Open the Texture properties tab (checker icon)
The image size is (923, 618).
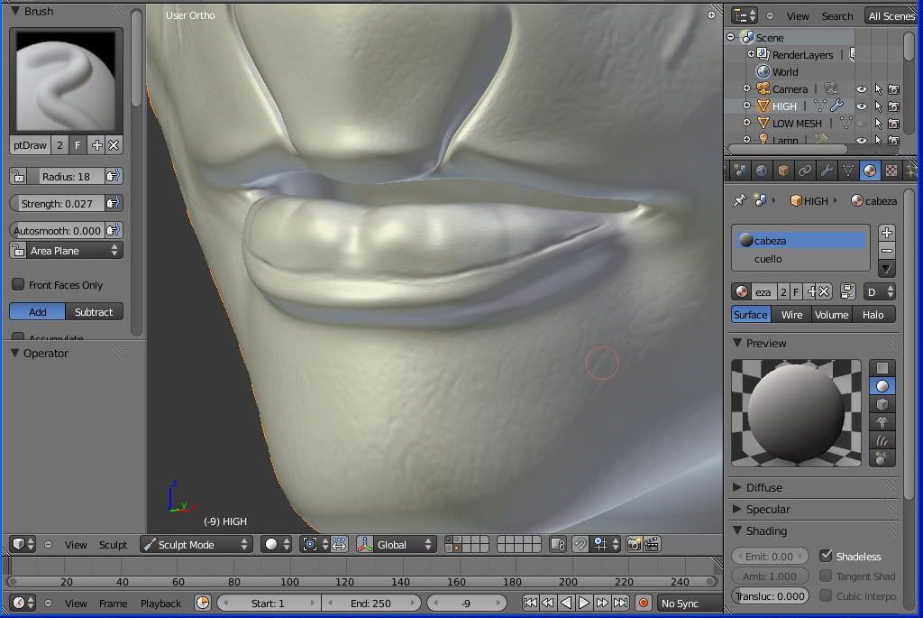tap(891, 171)
